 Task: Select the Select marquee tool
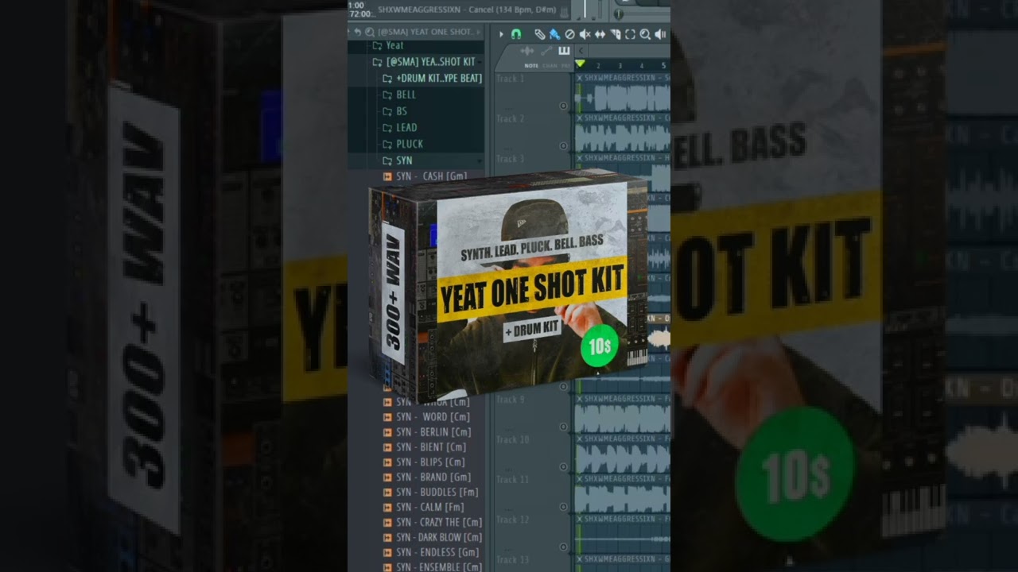[630, 34]
